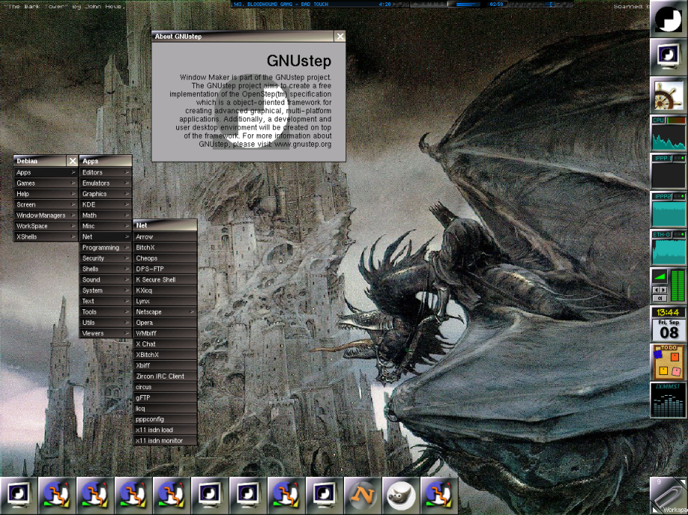Select X Chat in the Net menu
The height and width of the screenshot is (515, 688).
click(165, 344)
